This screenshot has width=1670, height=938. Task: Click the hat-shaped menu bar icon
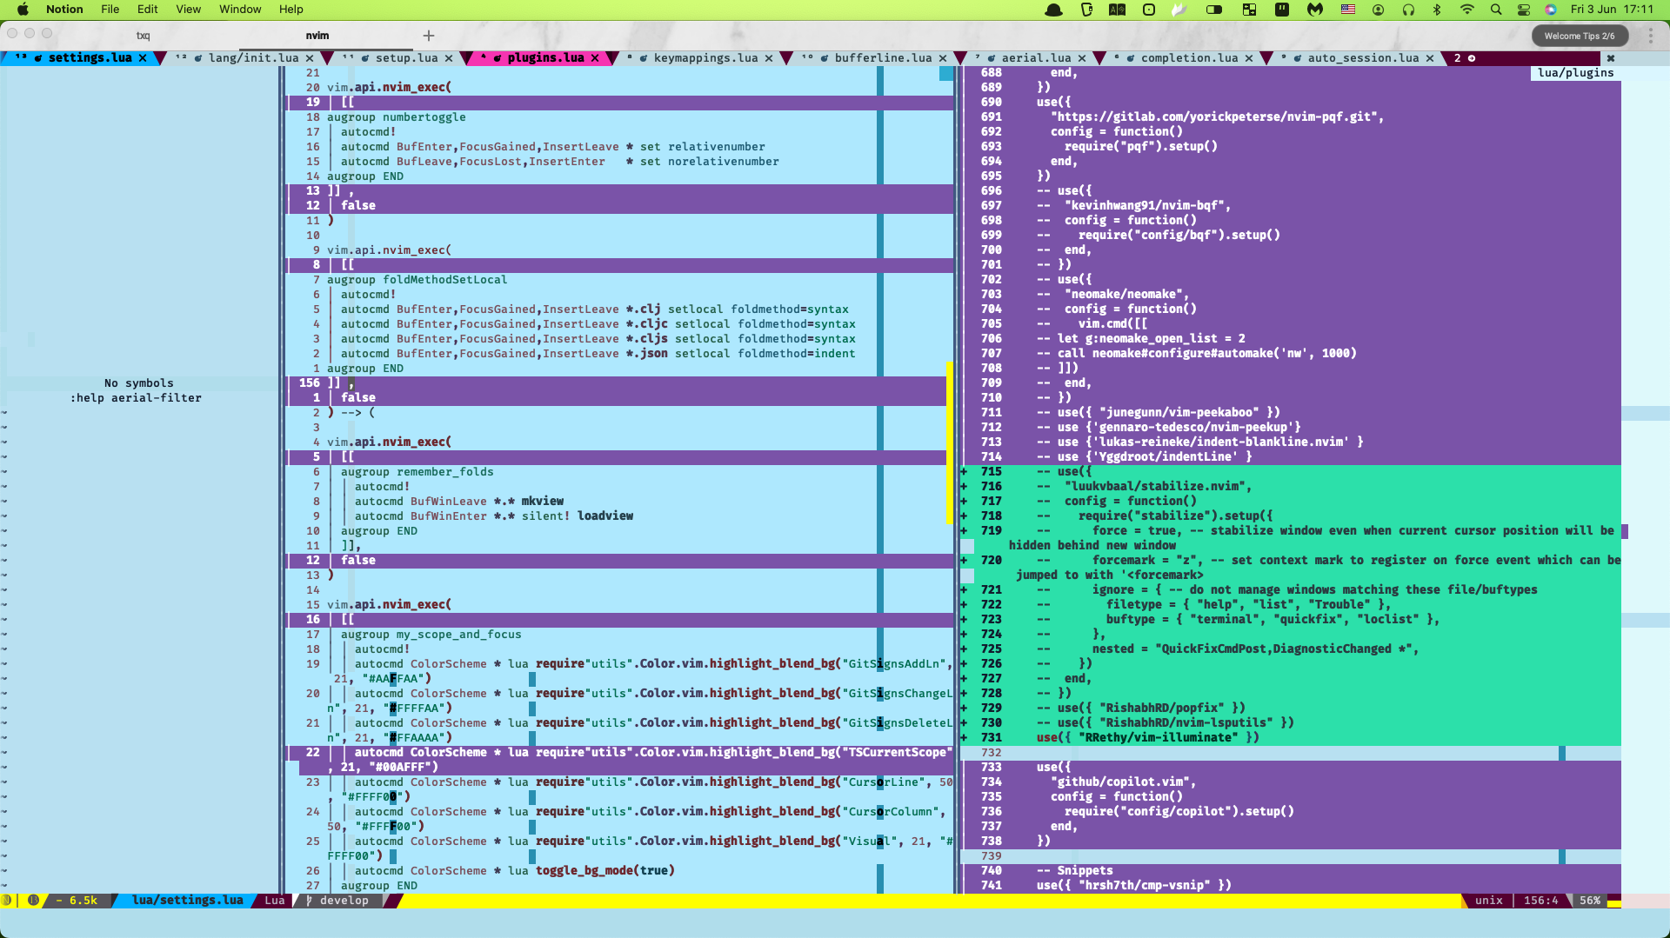pyautogui.click(x=1054, y=10)
